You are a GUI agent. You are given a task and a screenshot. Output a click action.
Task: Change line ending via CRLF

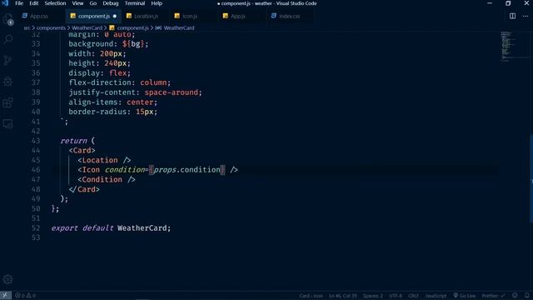[x=413, y=296]
